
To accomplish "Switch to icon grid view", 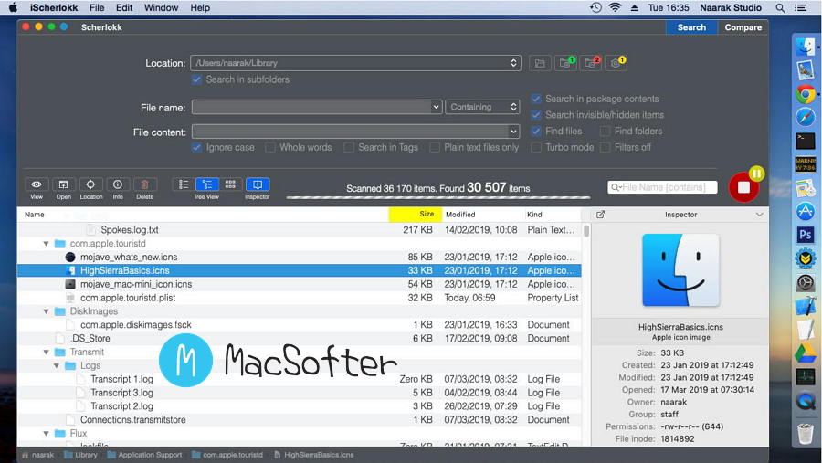I will click(230, 184).
